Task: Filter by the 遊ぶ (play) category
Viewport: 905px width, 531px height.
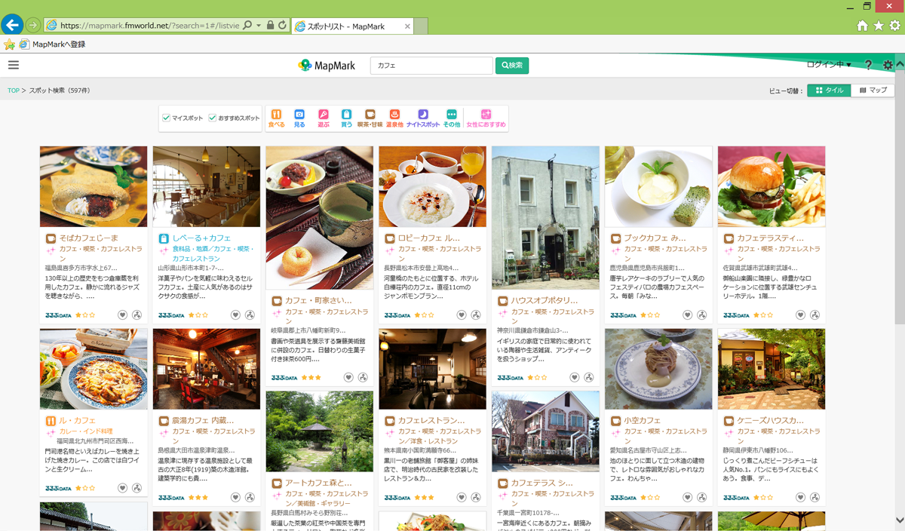Action: [x=324, y=118]
